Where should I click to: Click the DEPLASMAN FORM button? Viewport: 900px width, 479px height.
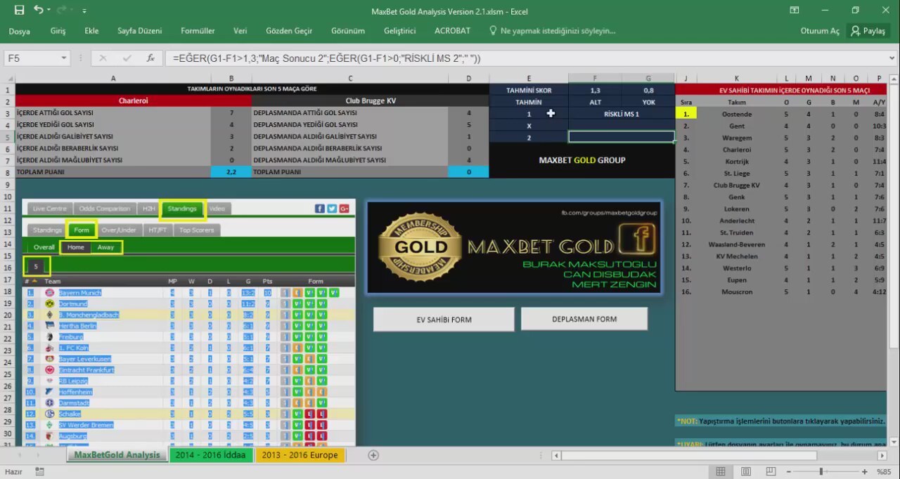584,319
